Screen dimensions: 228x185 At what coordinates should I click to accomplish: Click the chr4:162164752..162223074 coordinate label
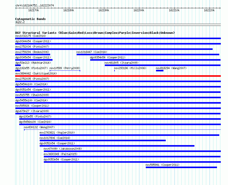pos(35,5)
